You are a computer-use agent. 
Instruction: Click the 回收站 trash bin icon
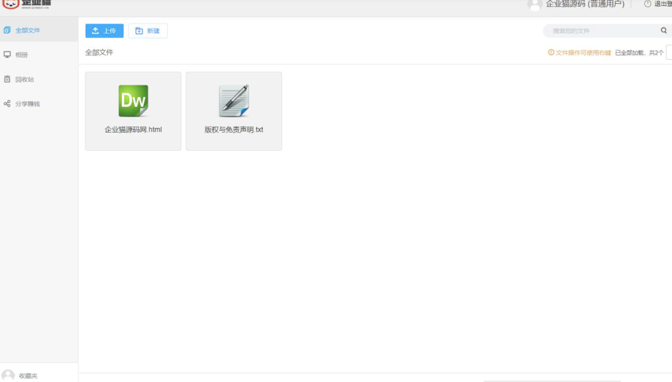[x=7, y=79]
